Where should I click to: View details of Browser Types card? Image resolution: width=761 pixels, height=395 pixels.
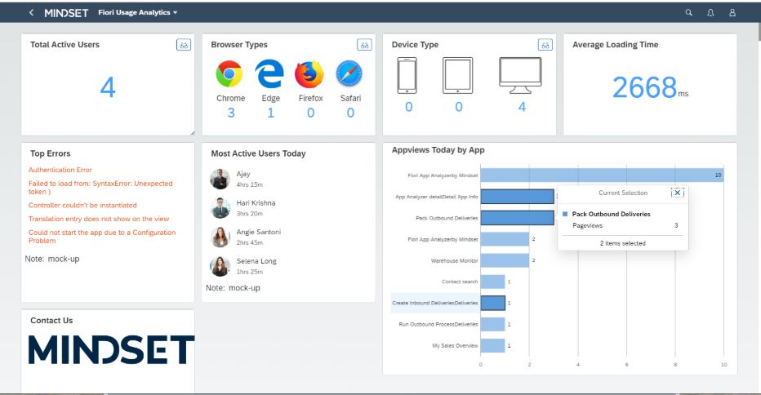point(364,45)
